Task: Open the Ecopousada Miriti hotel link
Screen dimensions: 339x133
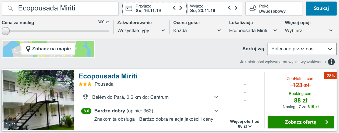Action: (108, 76)
